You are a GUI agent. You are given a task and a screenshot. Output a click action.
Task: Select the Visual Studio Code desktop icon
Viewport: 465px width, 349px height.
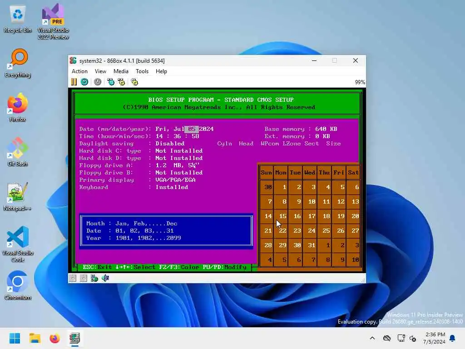[x=18, y=244]
